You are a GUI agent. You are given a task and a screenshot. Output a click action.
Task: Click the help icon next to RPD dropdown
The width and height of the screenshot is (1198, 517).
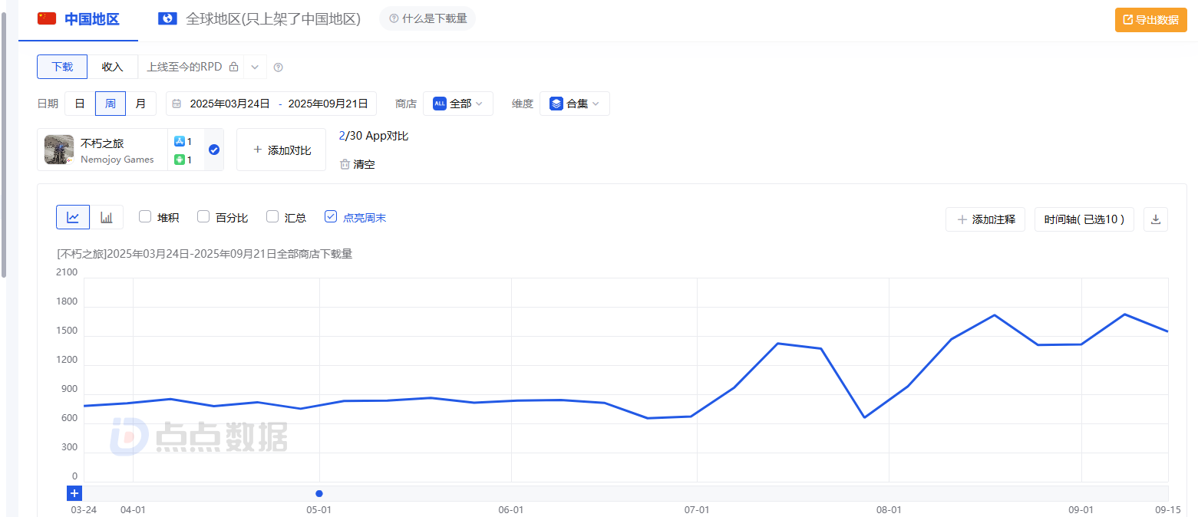(x=279, y=68)
